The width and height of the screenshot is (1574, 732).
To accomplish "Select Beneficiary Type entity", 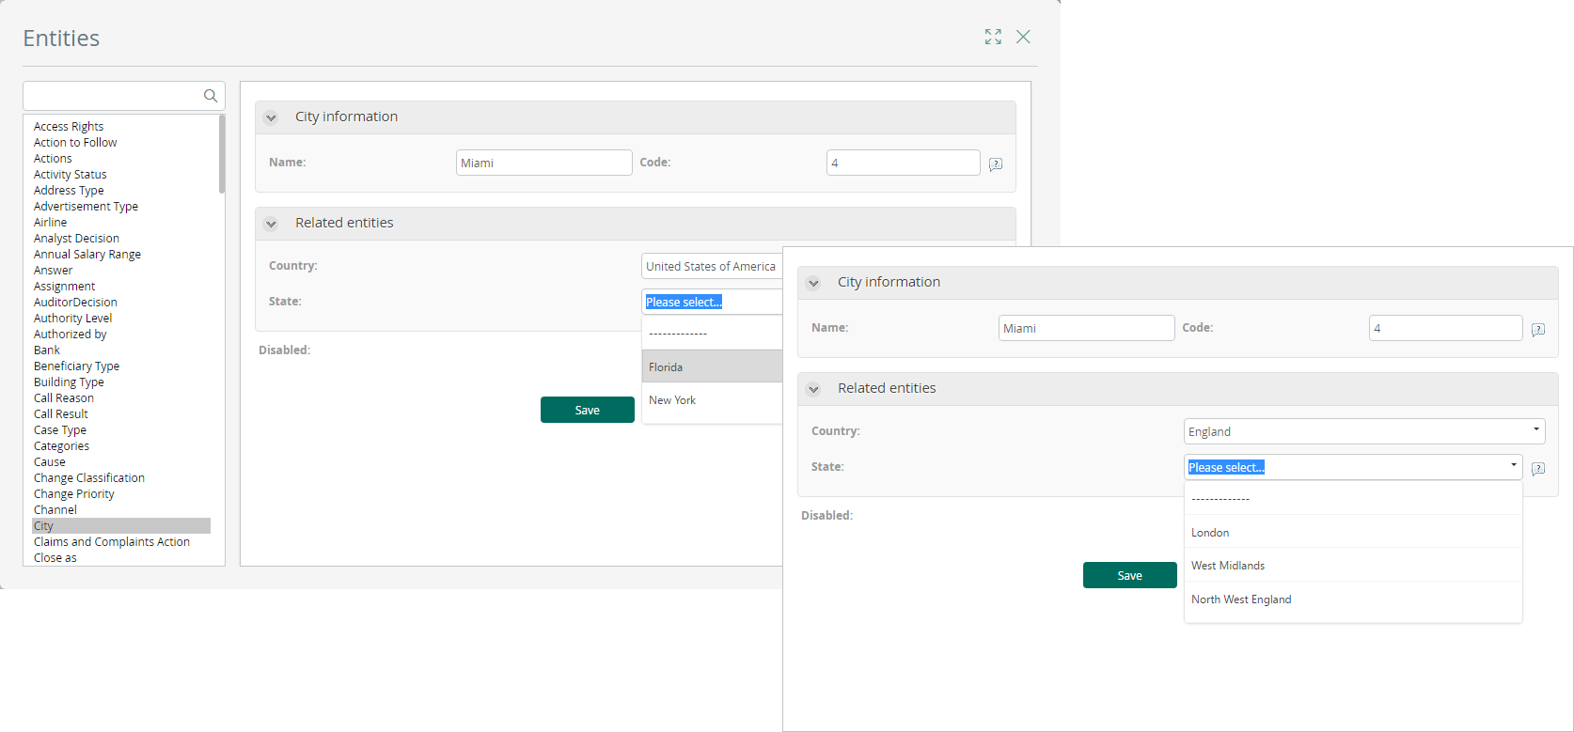I will click(76, 366).
